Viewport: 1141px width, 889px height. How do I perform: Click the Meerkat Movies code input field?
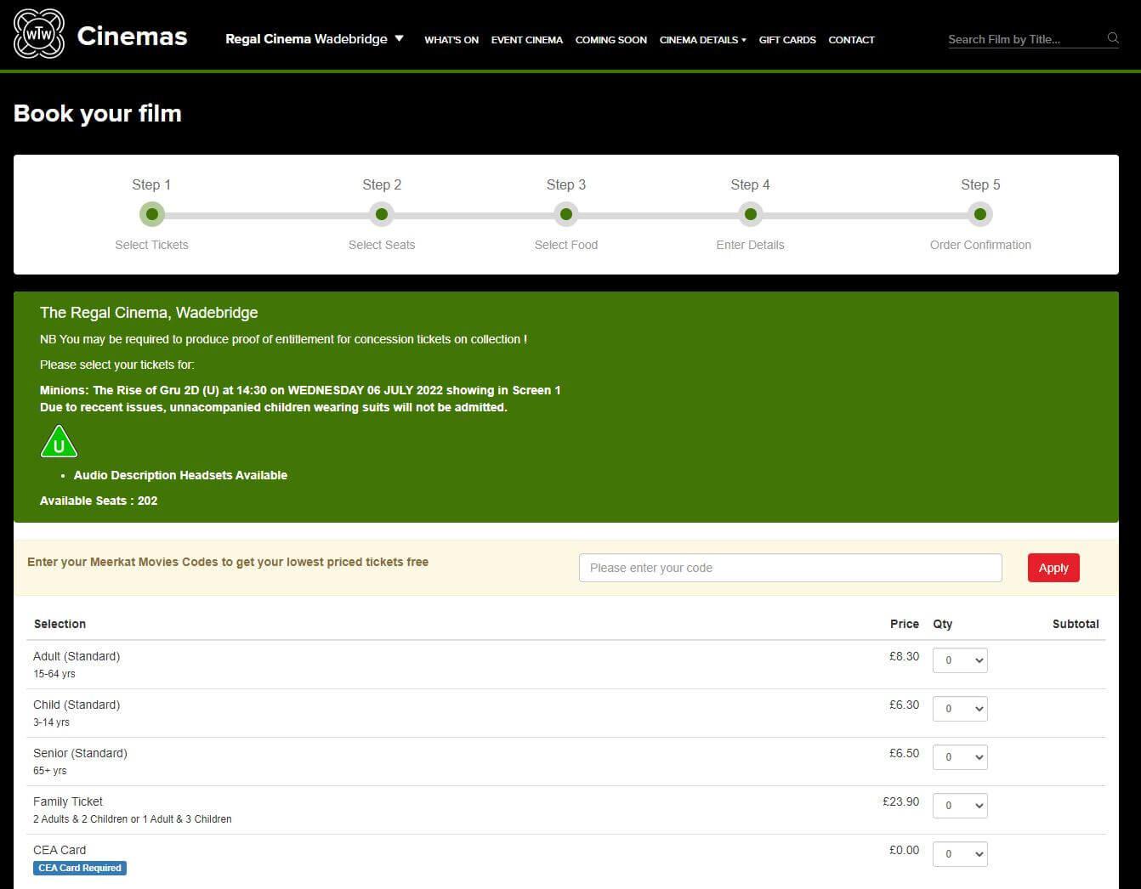tap(790, 568)
